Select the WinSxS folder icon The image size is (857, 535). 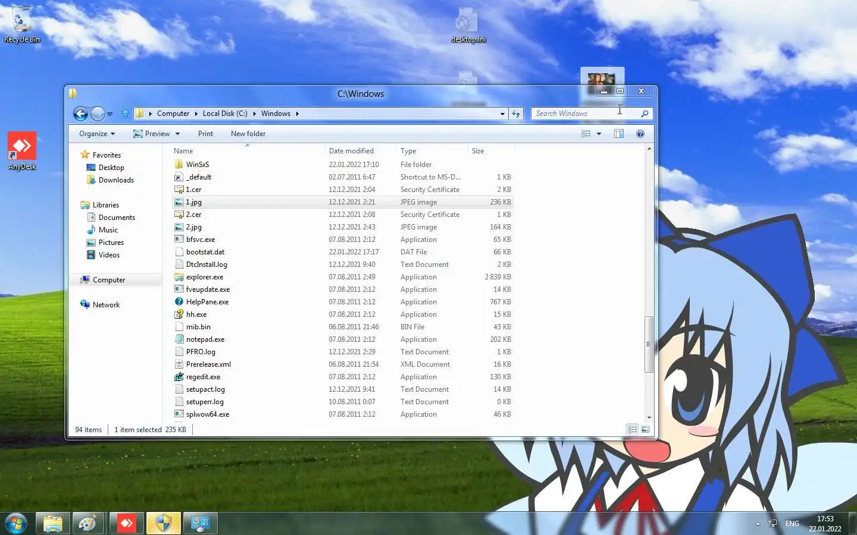[x=179, y=165]
